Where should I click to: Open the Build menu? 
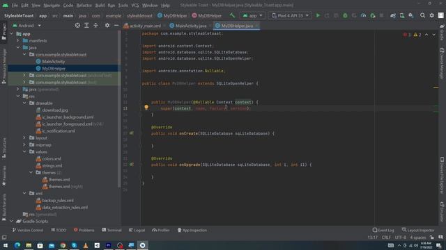(100, 5)
